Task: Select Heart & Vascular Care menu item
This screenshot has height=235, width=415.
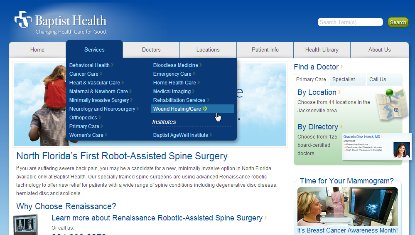Action: 94,83
